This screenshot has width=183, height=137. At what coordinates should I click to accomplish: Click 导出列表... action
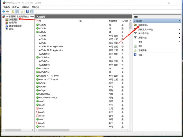(x=143, y=51)
